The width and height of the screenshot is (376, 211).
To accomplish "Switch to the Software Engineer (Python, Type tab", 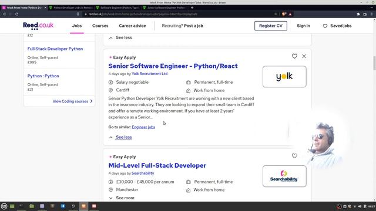I will tap(118, 8).
